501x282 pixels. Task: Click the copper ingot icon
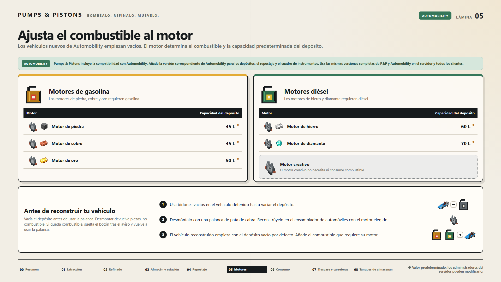(x=44, y=143)
